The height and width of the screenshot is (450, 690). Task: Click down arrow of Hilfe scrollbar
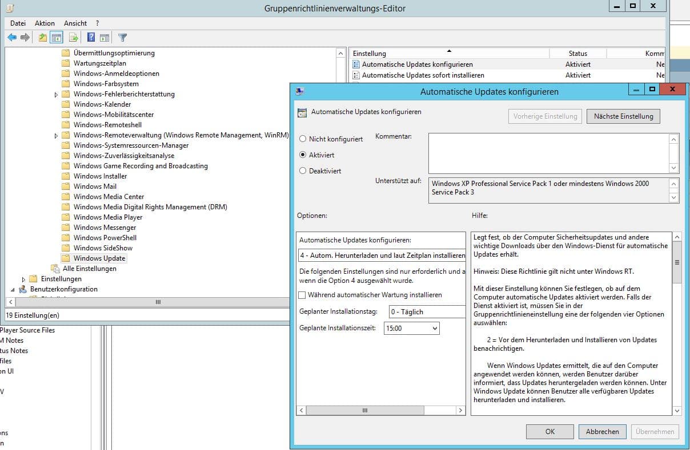tap(677, 411)
